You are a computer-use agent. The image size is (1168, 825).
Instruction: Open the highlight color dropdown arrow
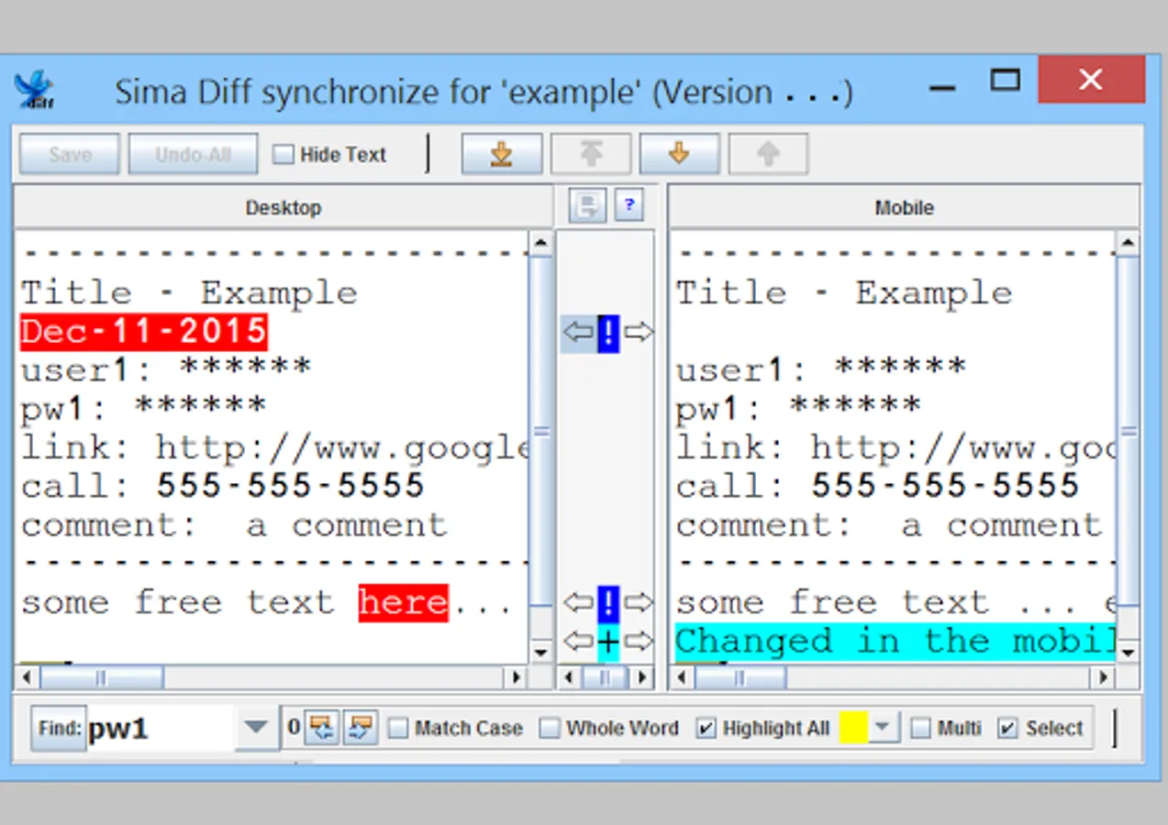882,729
